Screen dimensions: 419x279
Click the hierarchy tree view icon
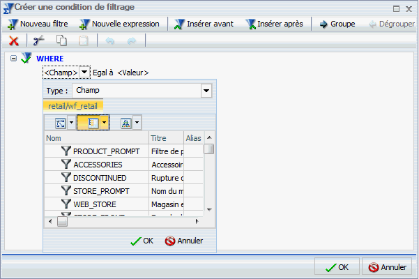[126, 123]
